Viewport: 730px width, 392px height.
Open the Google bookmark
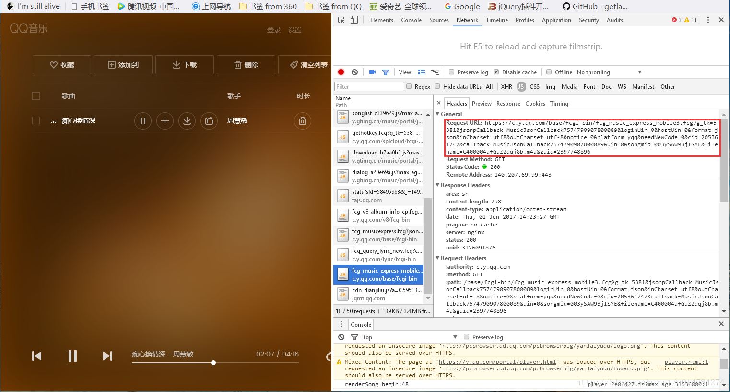pos(462,6)
